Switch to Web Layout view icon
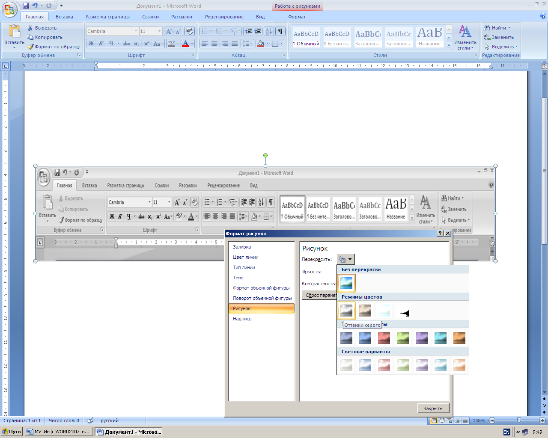Screen dimensions: 548x438 [450, 420]
